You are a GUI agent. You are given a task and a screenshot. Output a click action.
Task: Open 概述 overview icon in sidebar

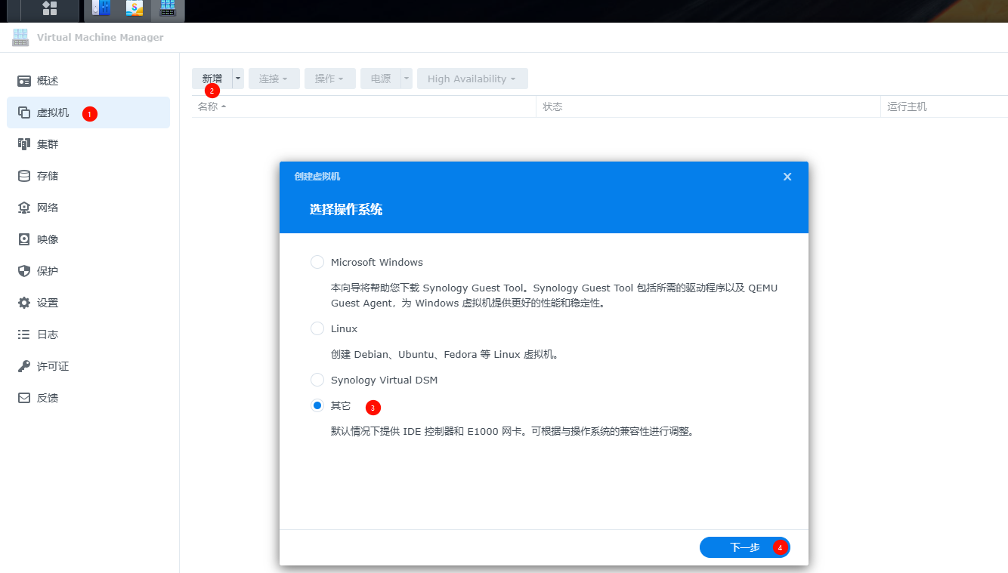click(24, 81)
